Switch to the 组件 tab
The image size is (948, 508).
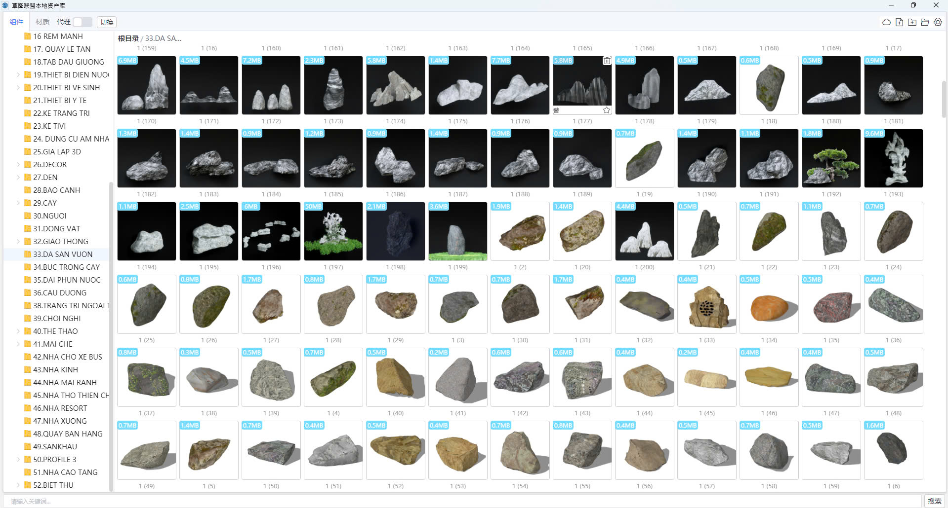16,22
